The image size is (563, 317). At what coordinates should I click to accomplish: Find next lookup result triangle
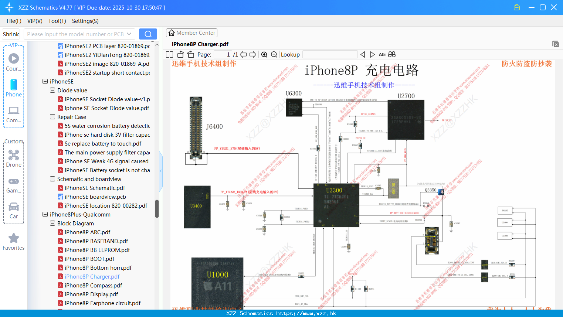click(x=372, y=54)
